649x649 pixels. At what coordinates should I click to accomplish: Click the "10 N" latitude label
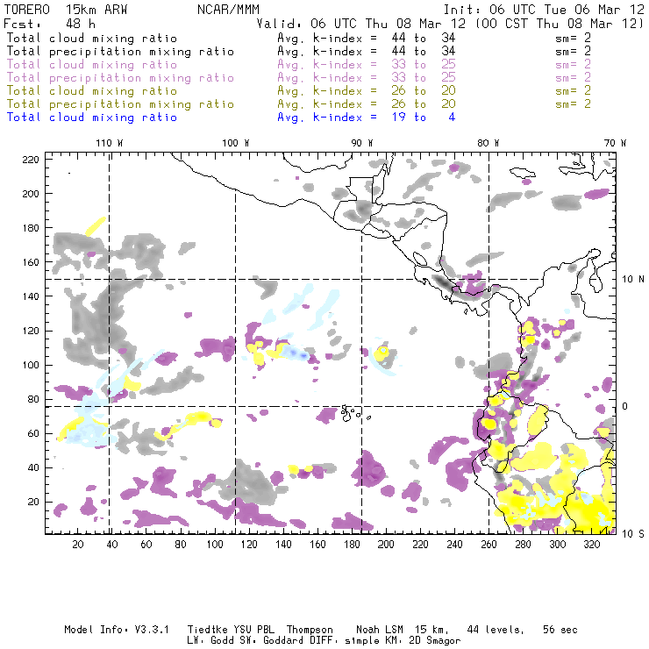click(633, 280)
